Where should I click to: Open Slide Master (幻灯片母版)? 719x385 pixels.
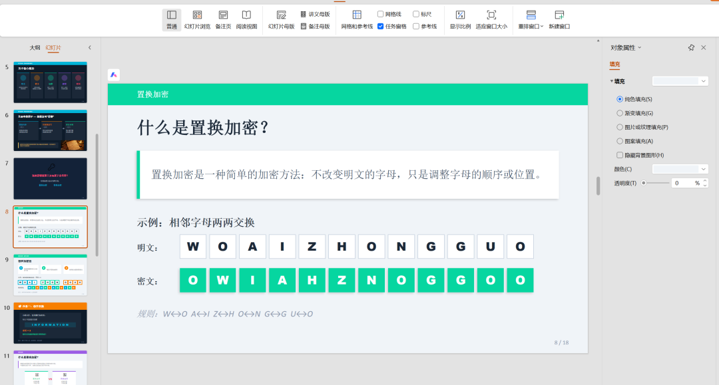tap(281, 20)
